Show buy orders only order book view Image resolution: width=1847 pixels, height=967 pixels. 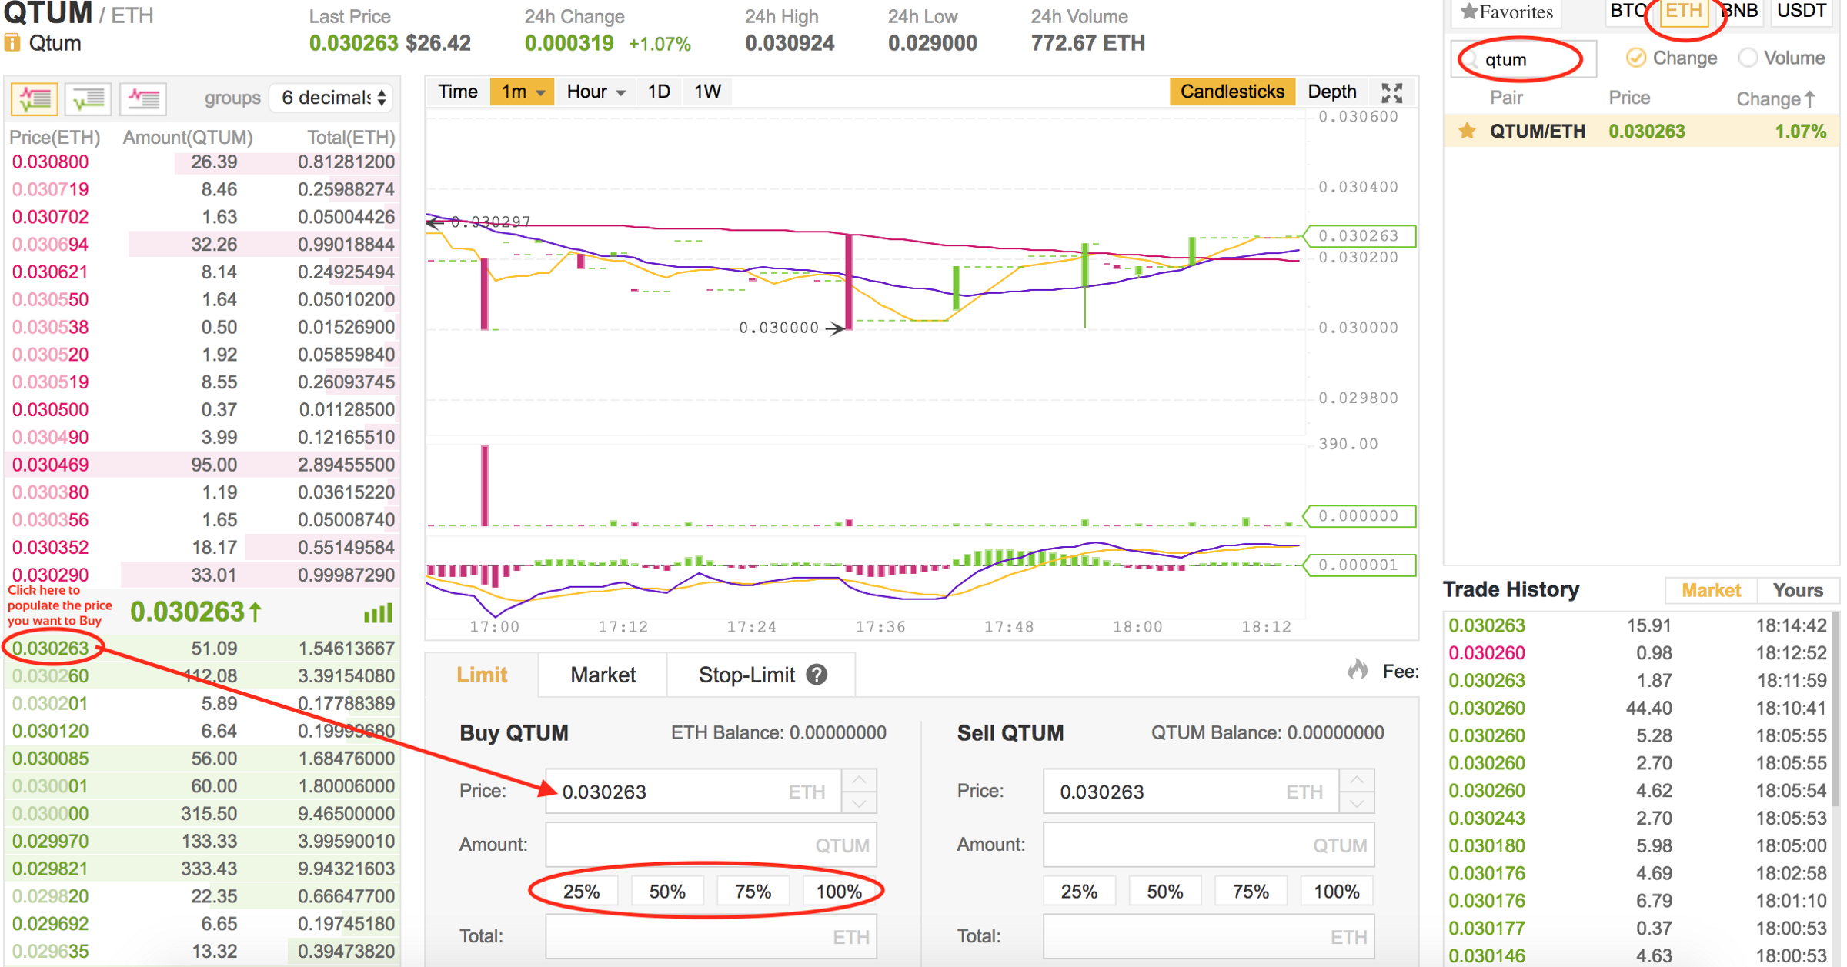89,98
